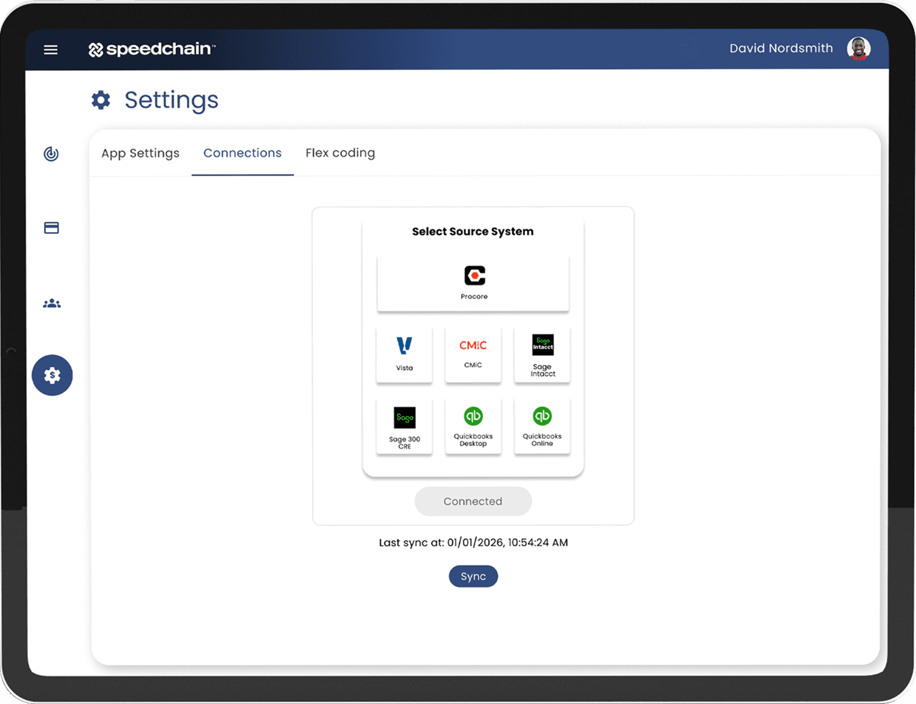Choose the Sage Intacct tile
Screen dimensions: 916x704
[542, 354]
